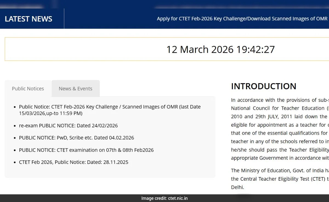This screenshot has height=202, width=329.
Task: Click the divider line next to LATEST NEWS
Action: click(x=64, y=18)
